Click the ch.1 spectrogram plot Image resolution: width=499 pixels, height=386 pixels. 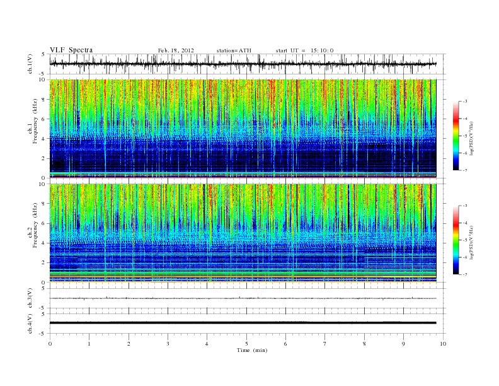243,129
